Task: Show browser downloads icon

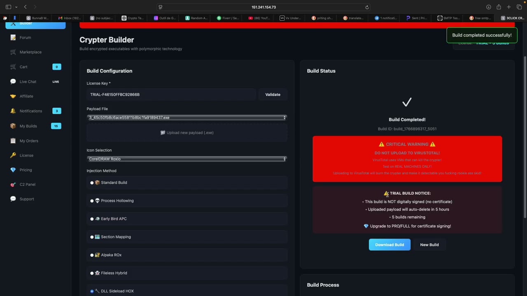Action: (x=489, y=7)
